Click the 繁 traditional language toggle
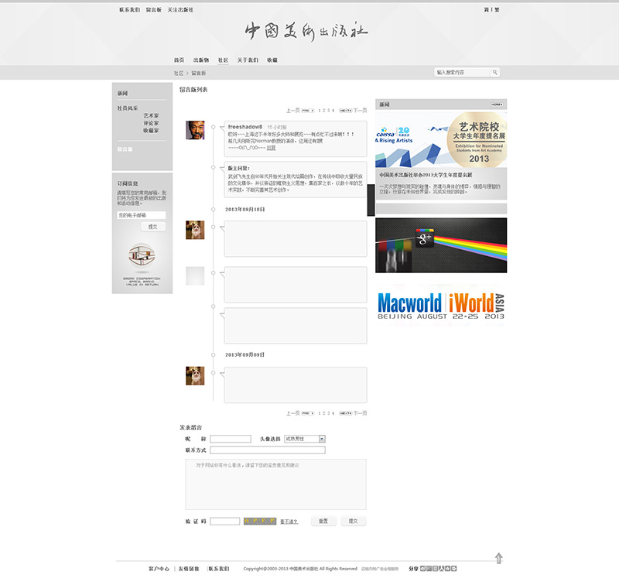 [x=497, y=9]
